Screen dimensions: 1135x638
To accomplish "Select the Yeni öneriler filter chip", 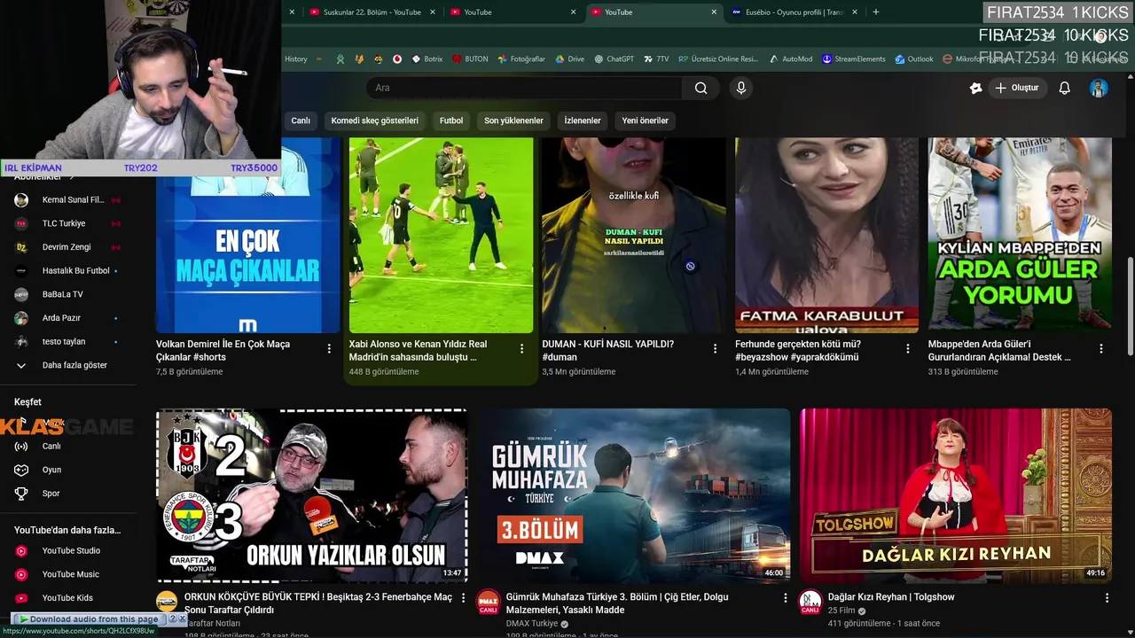I will click(645, 121).
